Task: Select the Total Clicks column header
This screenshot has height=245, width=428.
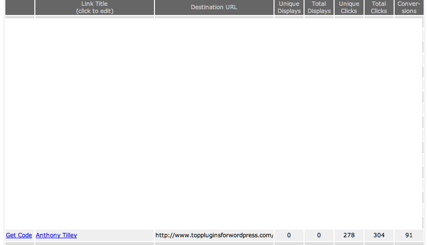Action: (x=379, y=7)
